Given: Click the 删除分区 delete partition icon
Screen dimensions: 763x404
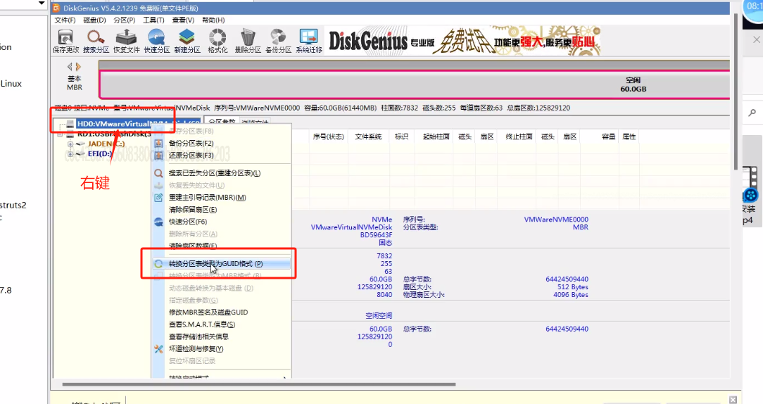Looking at the screenshot, I should 248,41.
